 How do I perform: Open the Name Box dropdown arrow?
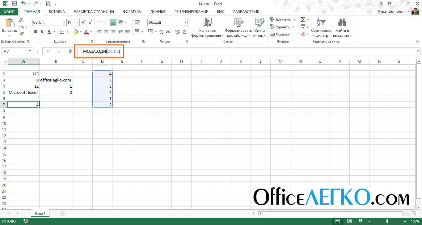(30, 52)
